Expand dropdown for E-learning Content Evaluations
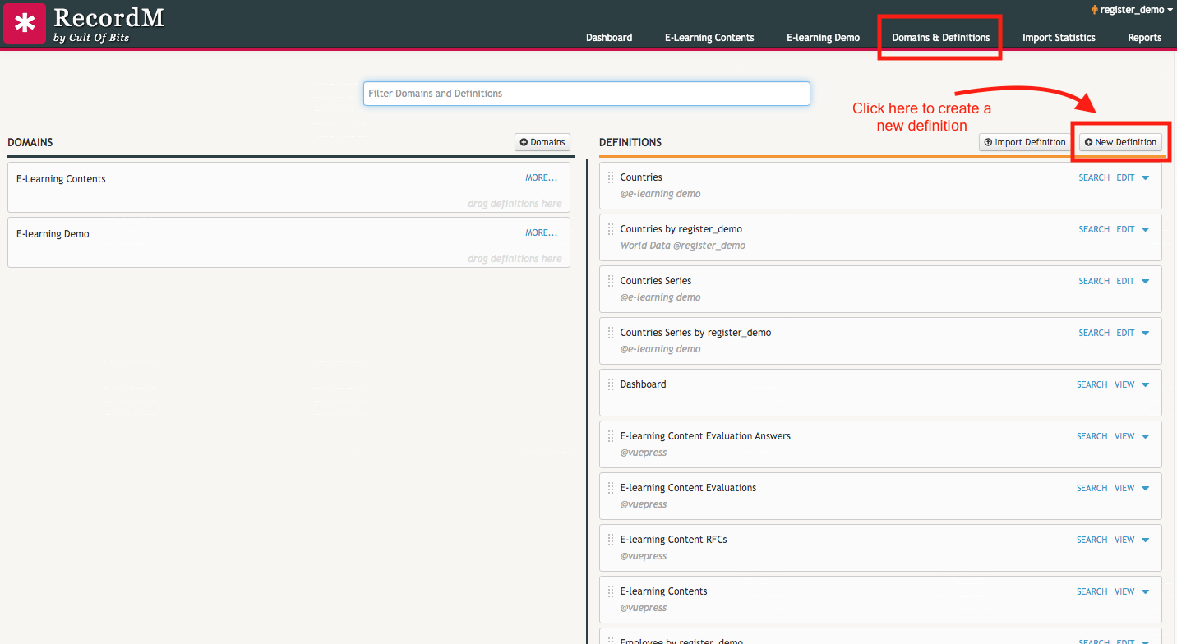Viewport: 1177px width, 644px height. [1146, 489]
